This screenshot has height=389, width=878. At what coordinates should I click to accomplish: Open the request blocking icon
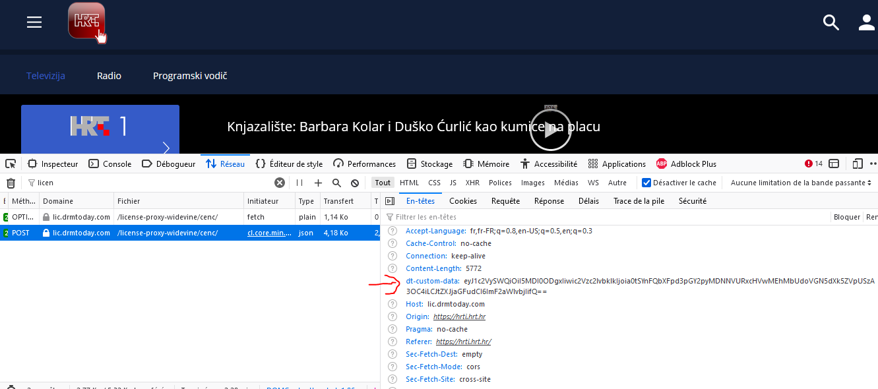point(355,183)
